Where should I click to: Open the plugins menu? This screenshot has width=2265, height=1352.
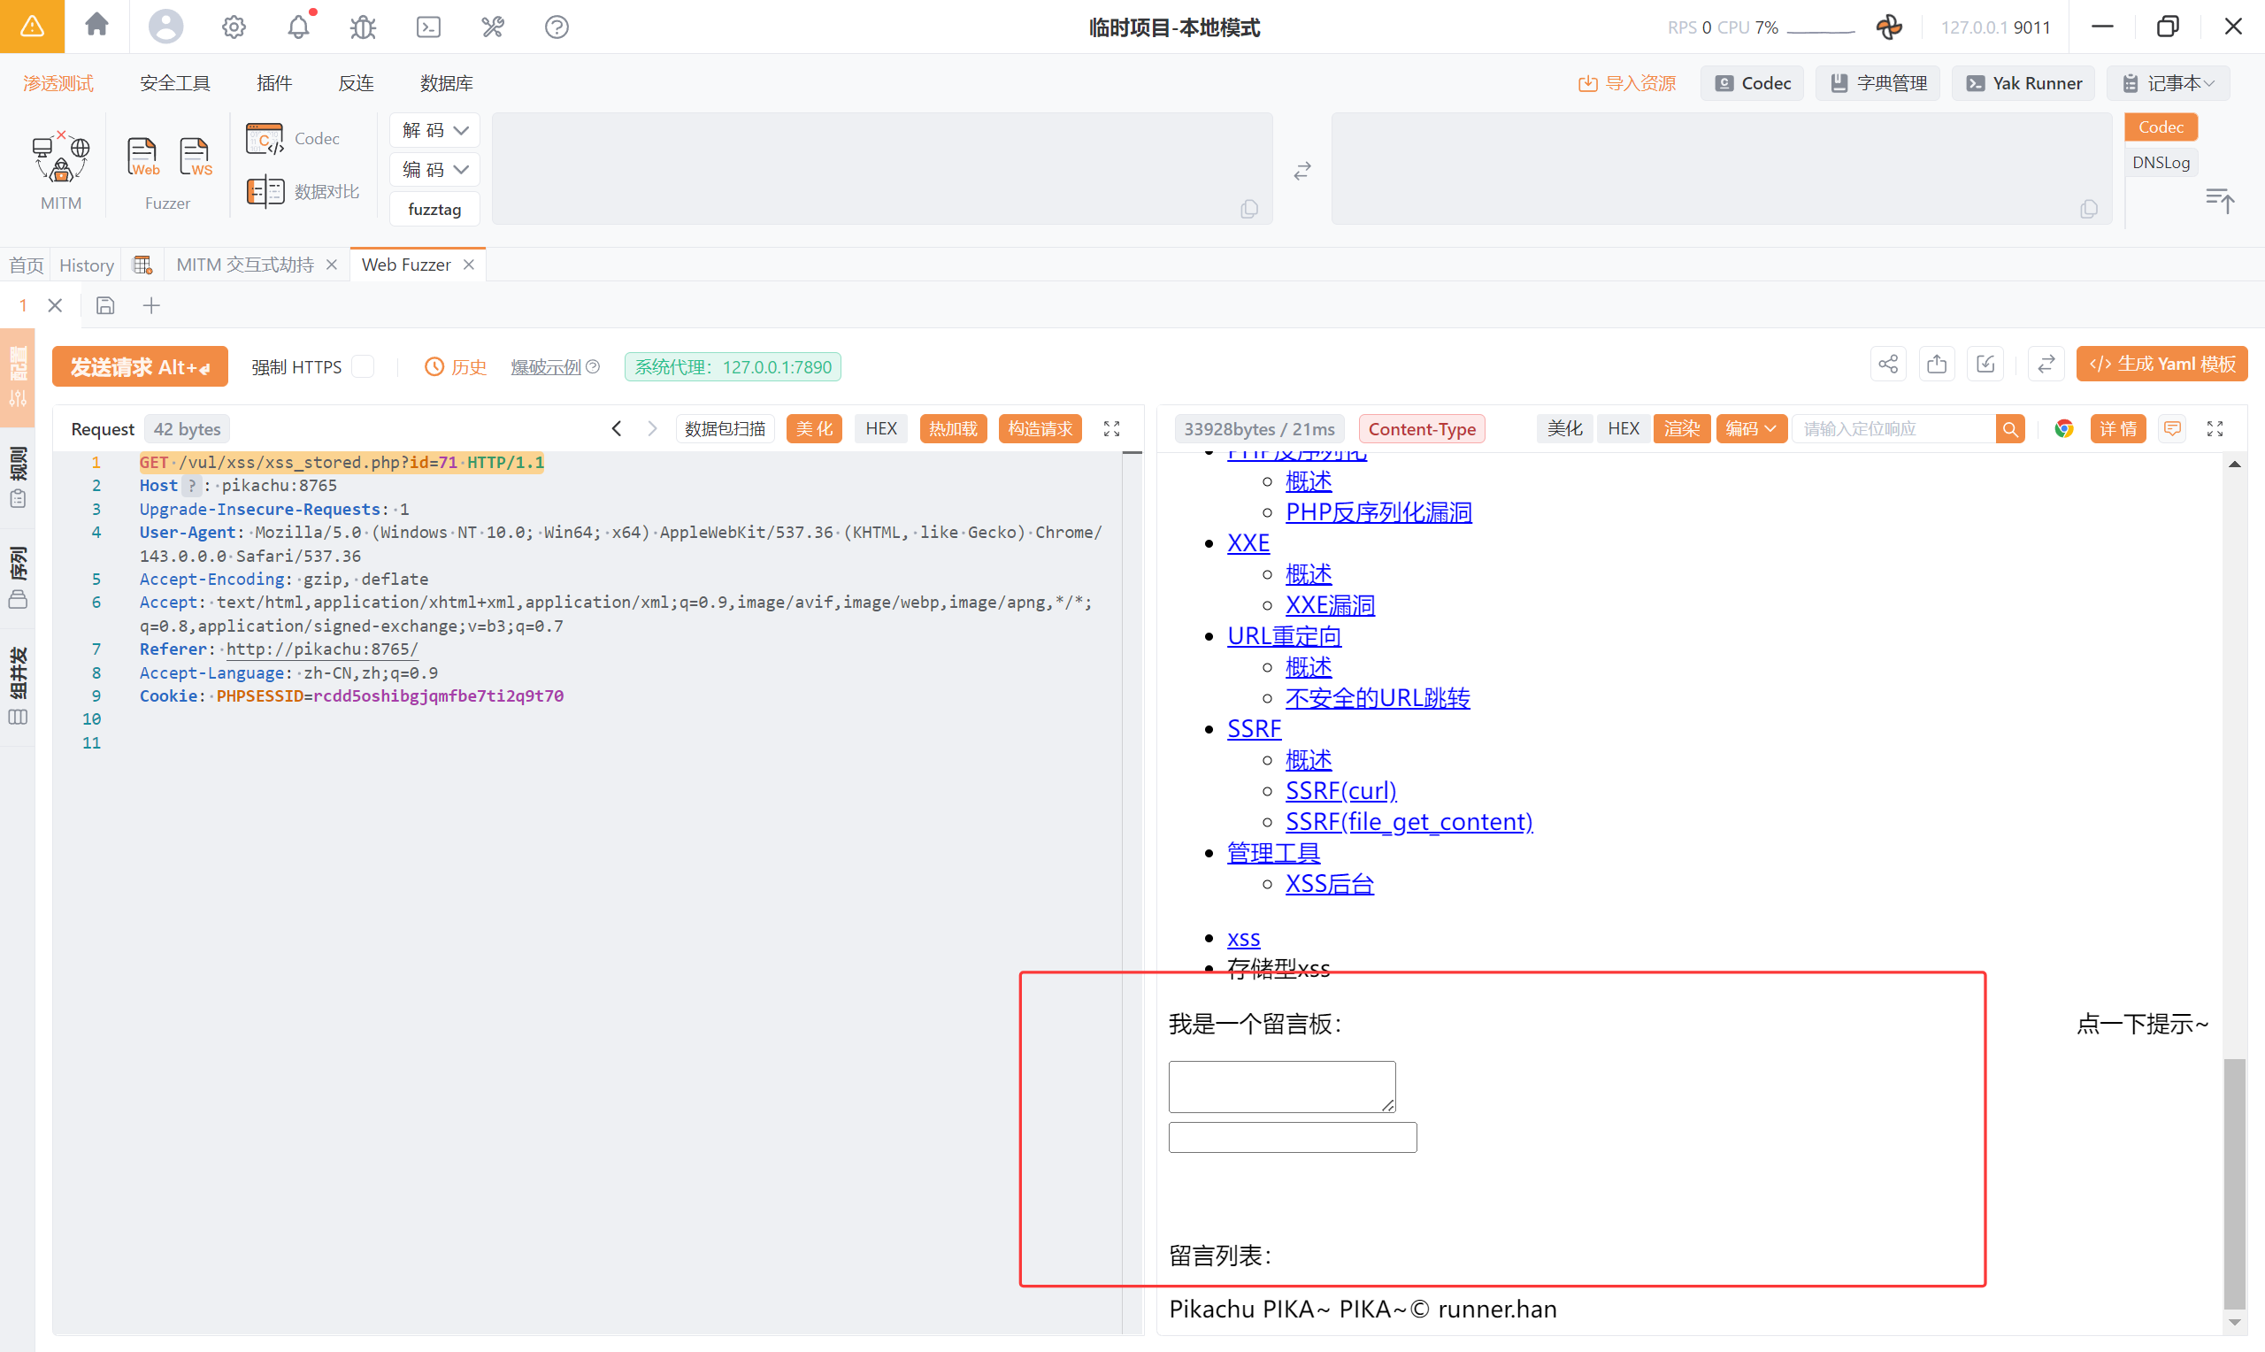point(273,83)
